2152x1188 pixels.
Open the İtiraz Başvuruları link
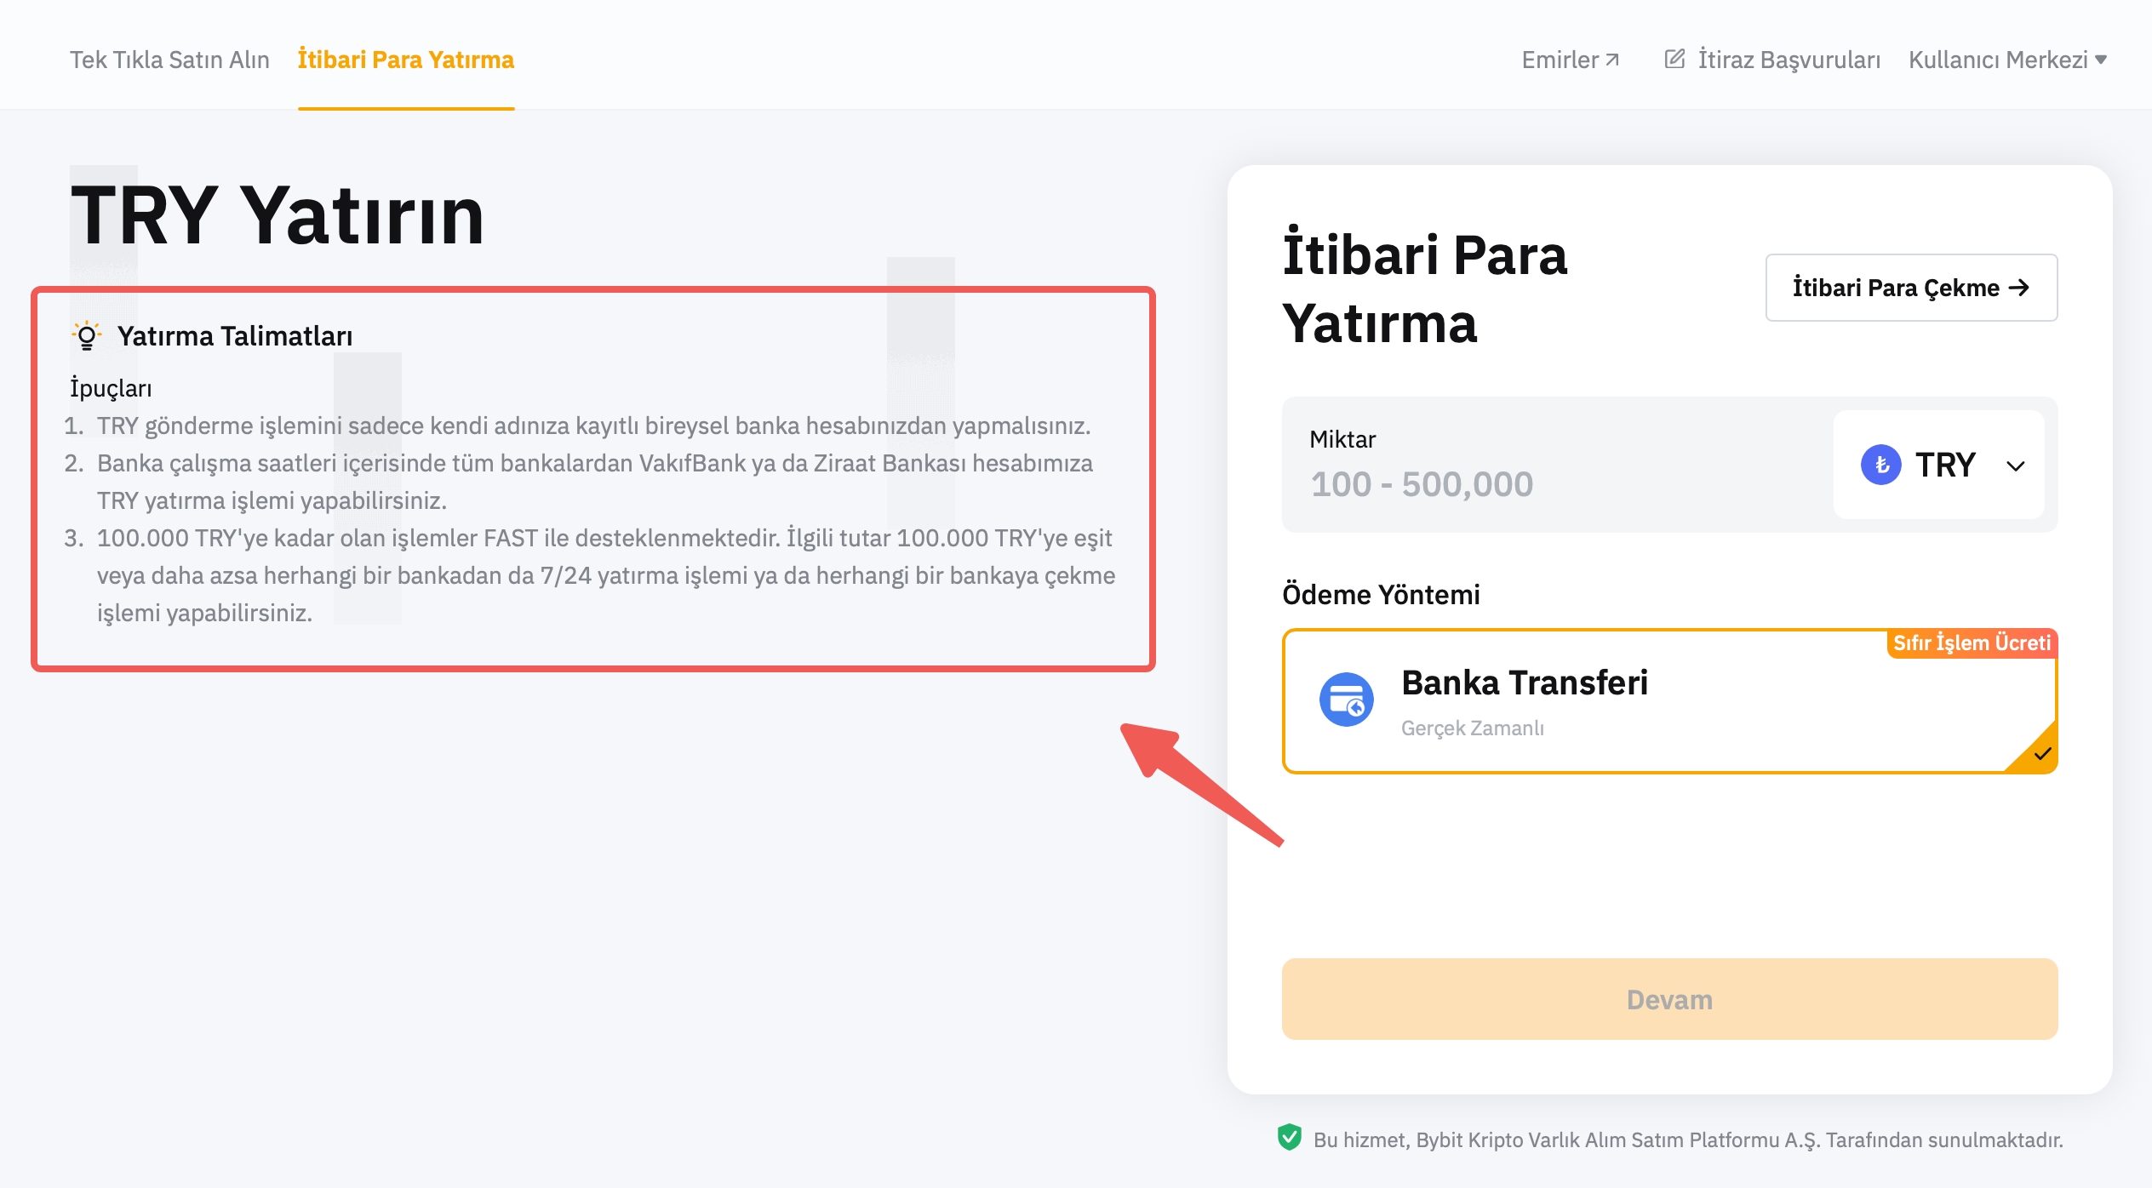(1789, 60)
